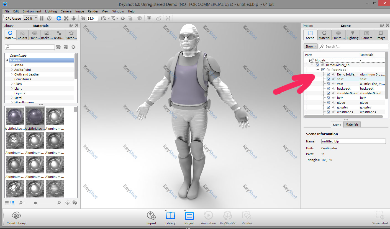Click the lock camera icon
Viewport: 390px width, 229px height.
[130, 18]
